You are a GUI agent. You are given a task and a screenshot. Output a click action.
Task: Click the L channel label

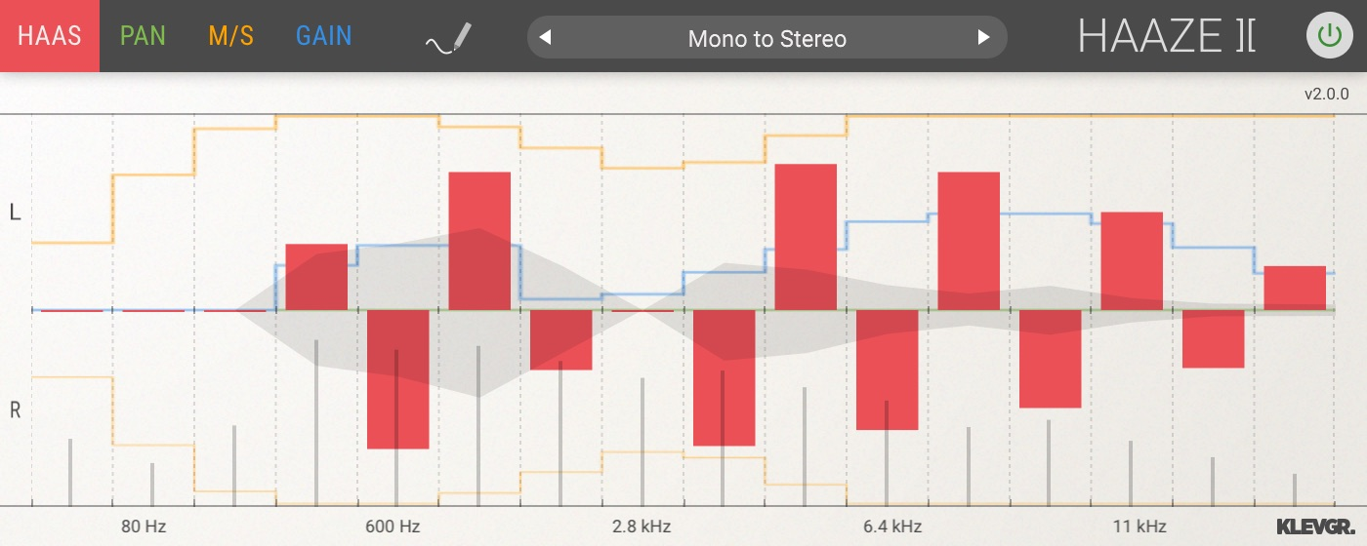[15, 212]
